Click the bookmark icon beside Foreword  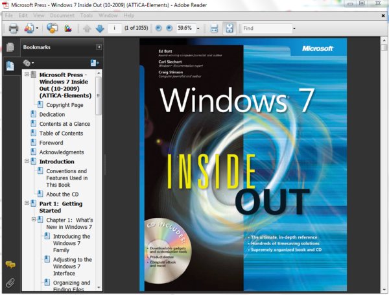tap(33, 143)
